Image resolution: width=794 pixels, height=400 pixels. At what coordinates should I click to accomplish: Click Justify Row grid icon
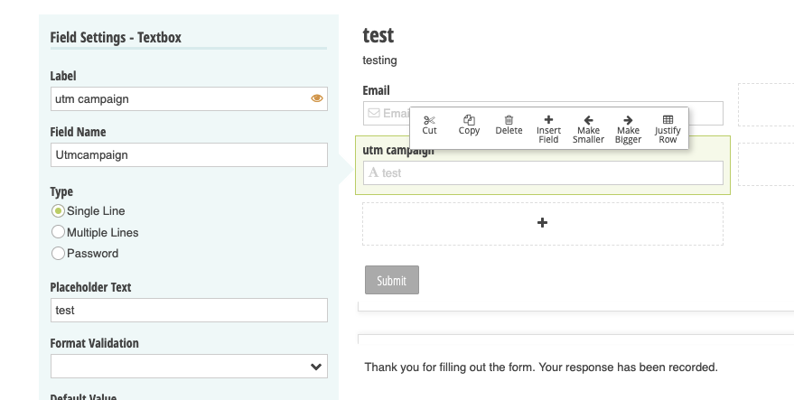[x=668, y=120]
